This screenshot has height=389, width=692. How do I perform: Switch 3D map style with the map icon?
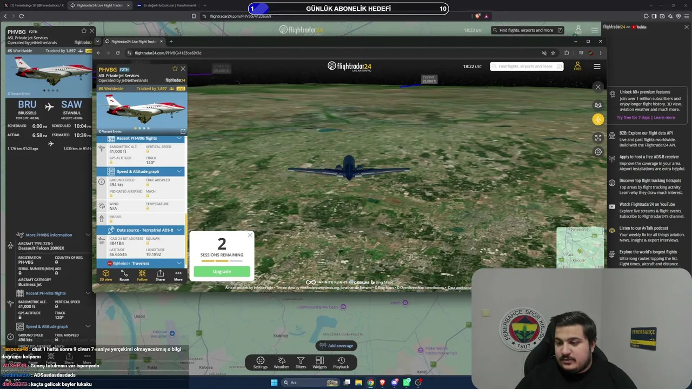pos(598,105)
